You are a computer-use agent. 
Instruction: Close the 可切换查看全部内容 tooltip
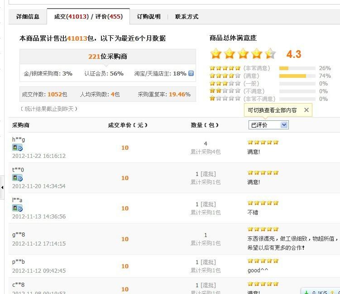point(306,110)
